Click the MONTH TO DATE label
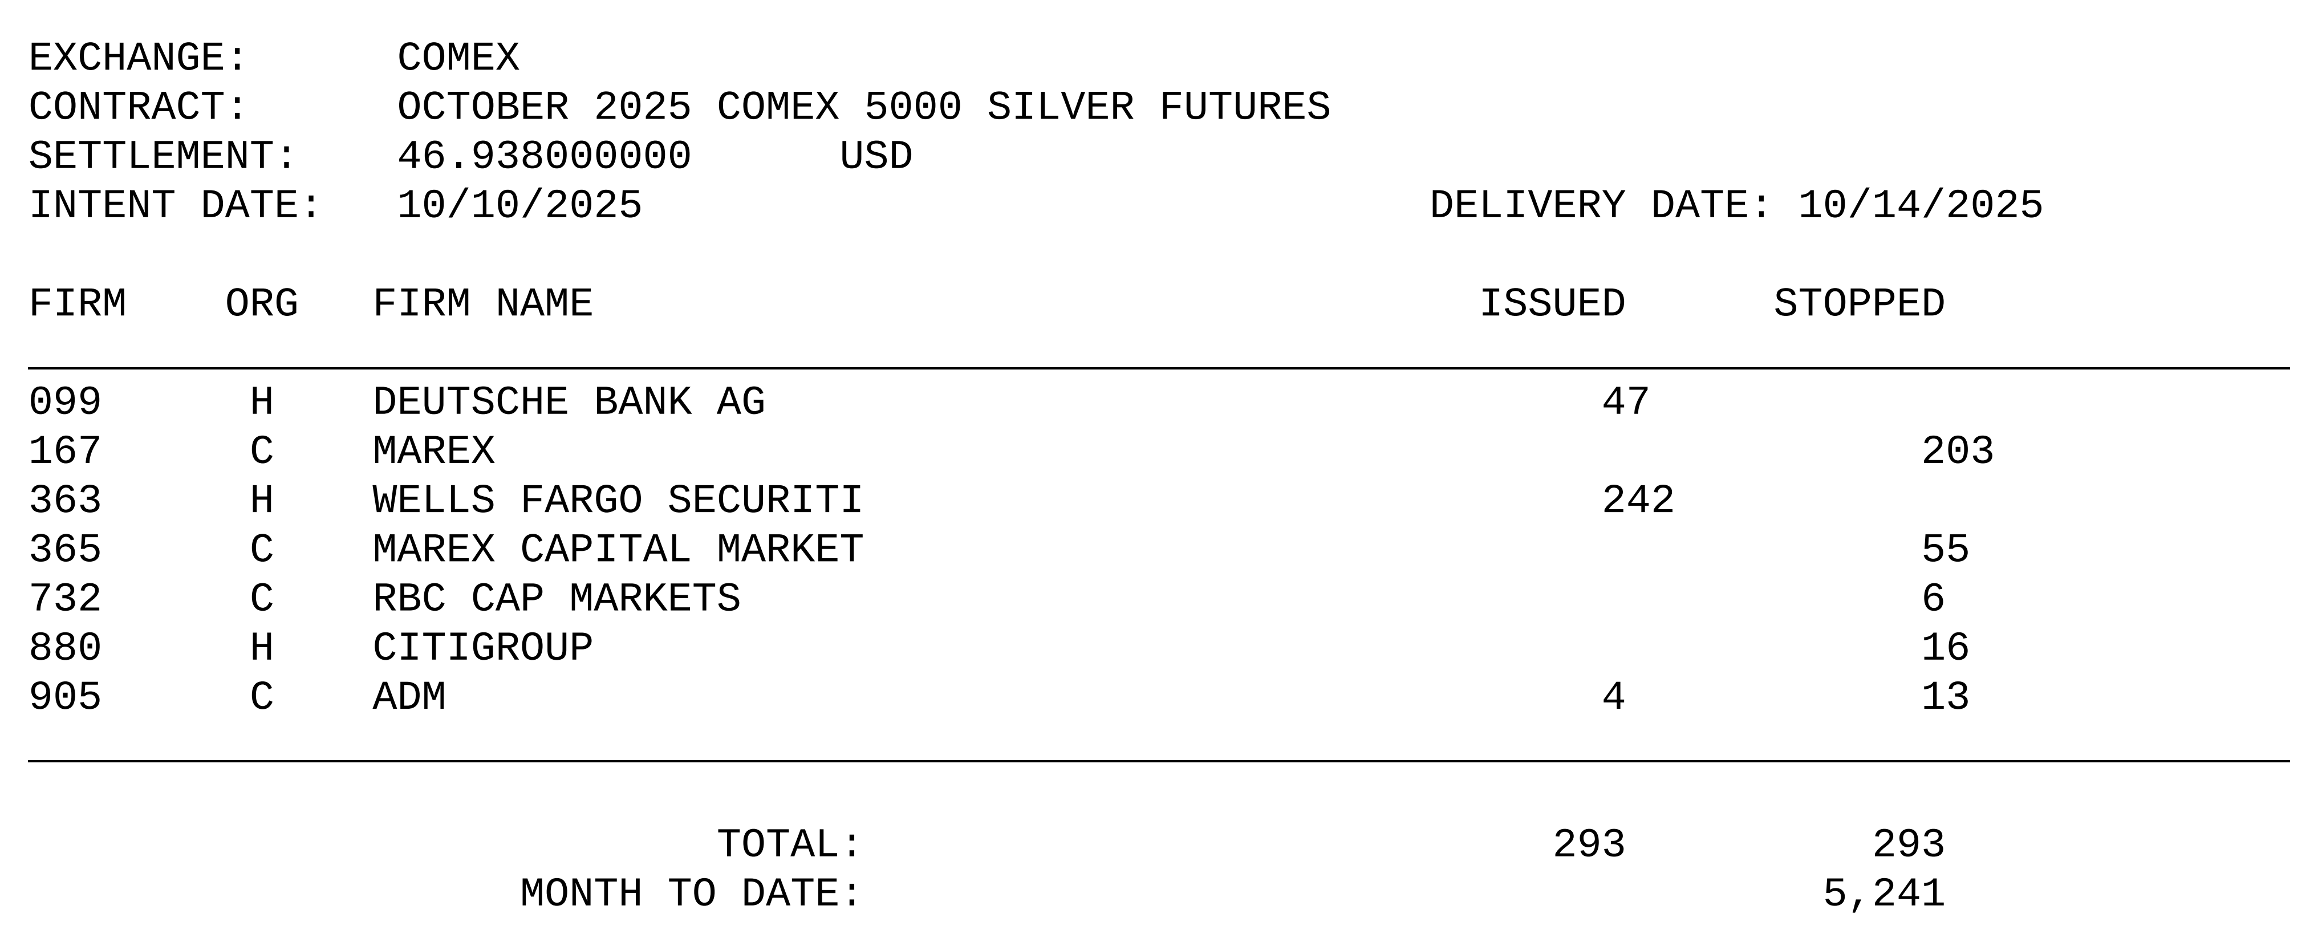Viewport: 2322px width, 930px height. 691,894
